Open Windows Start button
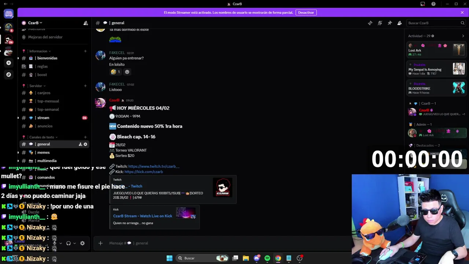 [169, 258]
